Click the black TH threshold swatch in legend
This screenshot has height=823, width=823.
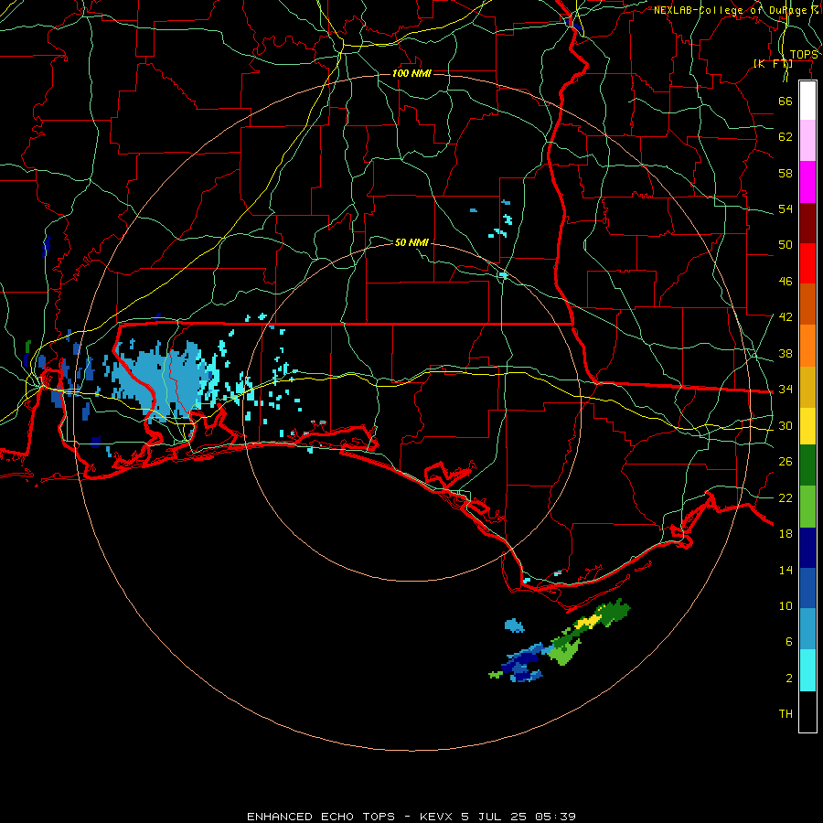[x=807, y=711]
